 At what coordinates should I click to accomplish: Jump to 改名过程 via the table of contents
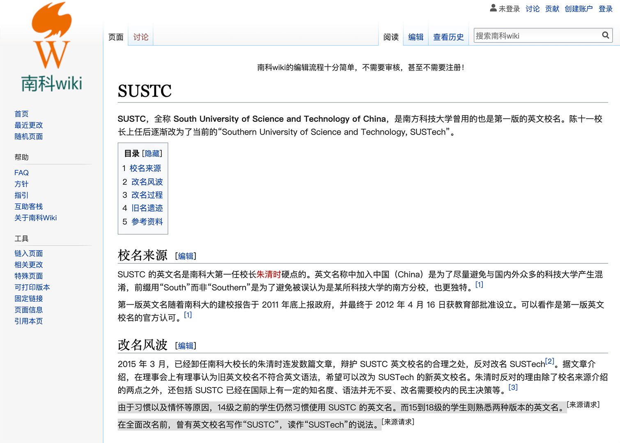tap(147, 195)
